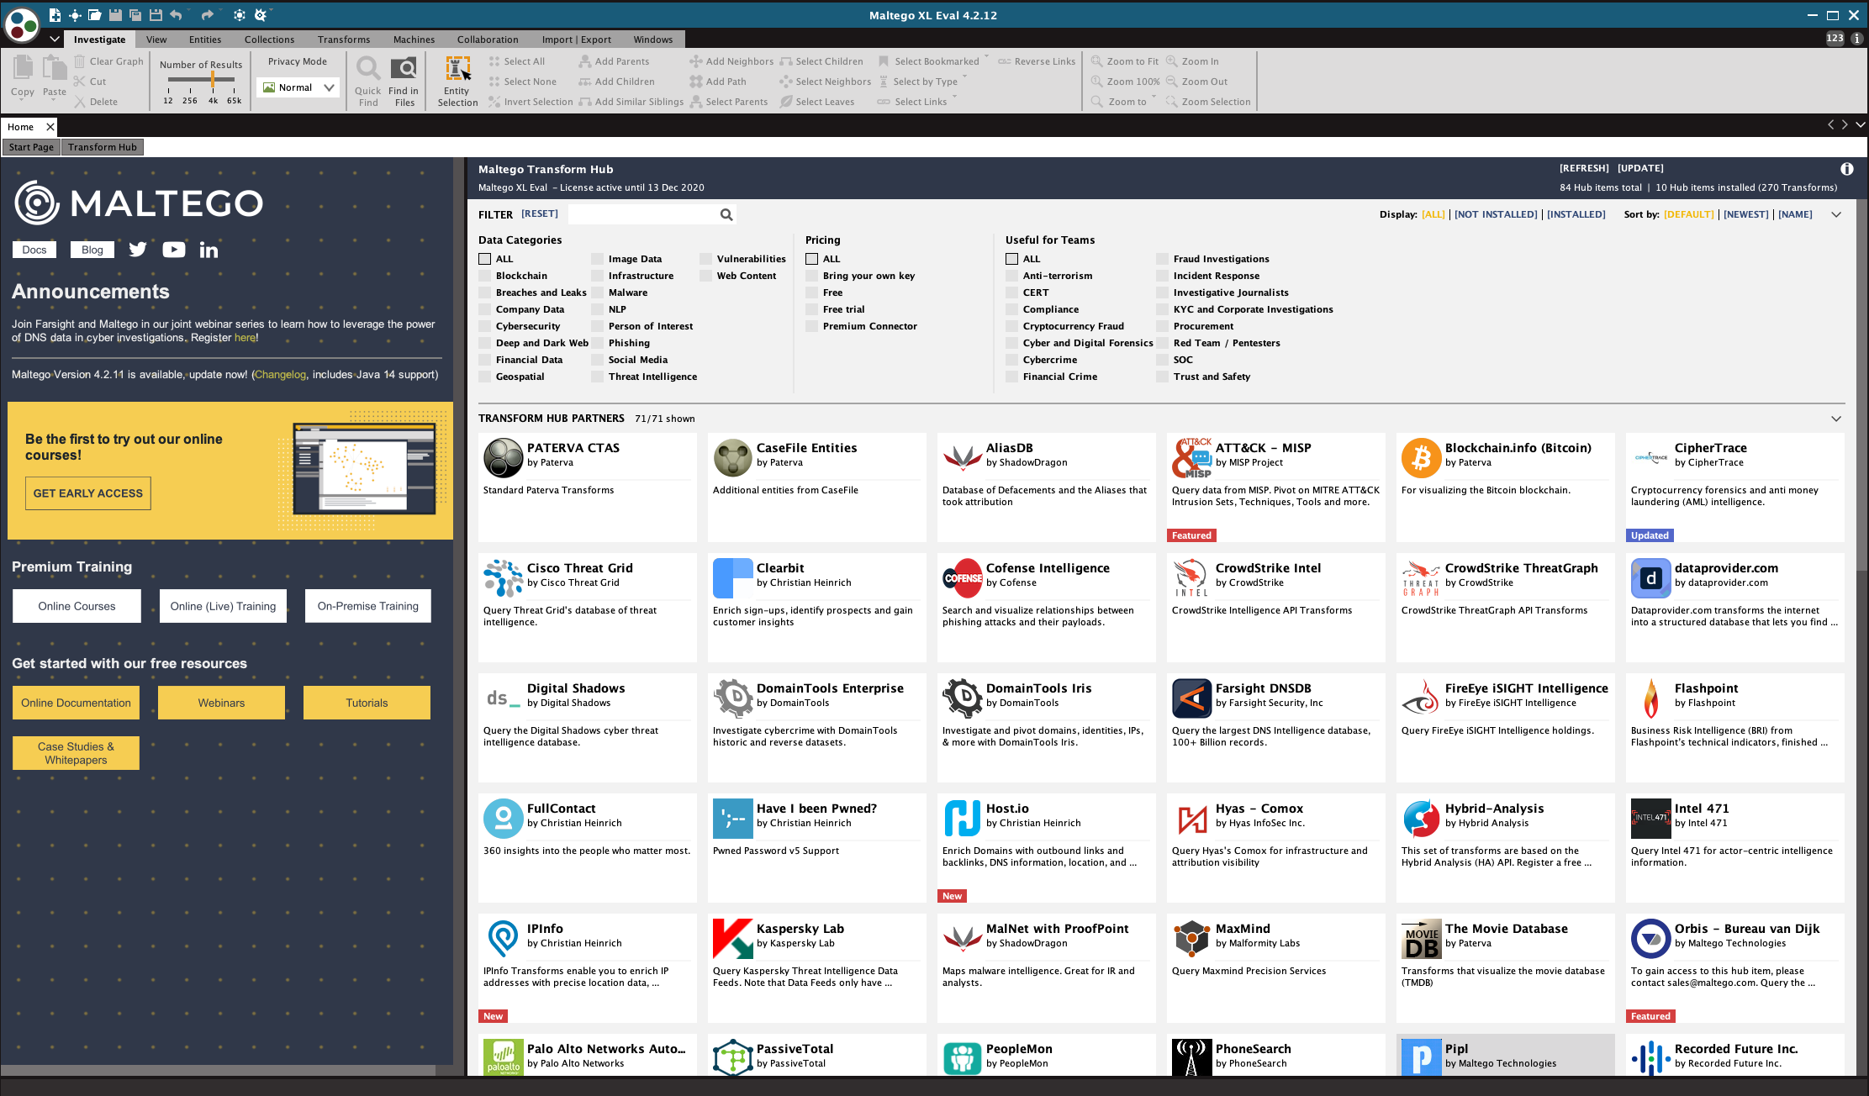
Task: Click the Hybrid-Analysis logo
Action: click(1421, 819)
